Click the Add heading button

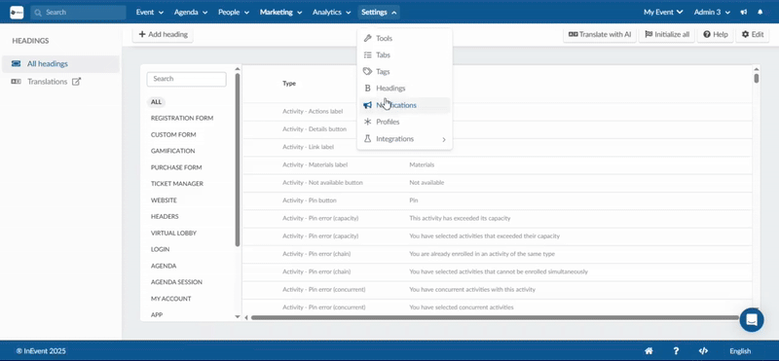[x=163, y=35]
